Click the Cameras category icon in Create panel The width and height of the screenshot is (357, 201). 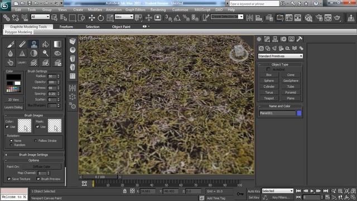click(x=281, y=49)
